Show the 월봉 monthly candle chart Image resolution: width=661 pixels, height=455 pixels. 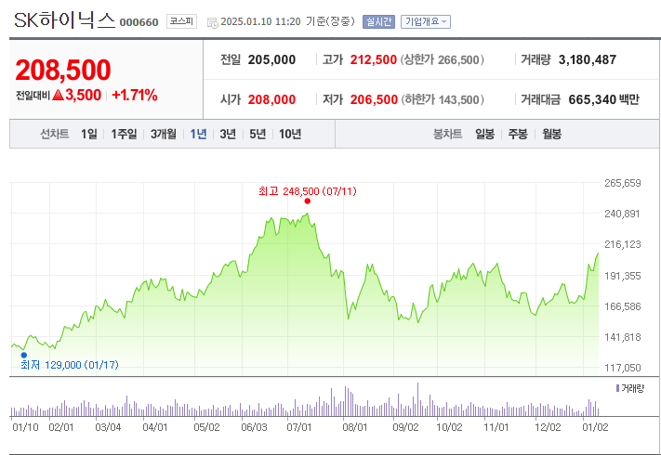click(551, 134)
